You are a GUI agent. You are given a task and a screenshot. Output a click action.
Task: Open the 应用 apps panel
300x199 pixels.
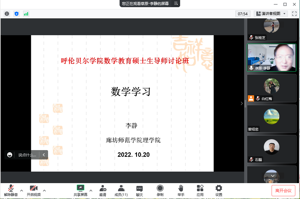200,190
